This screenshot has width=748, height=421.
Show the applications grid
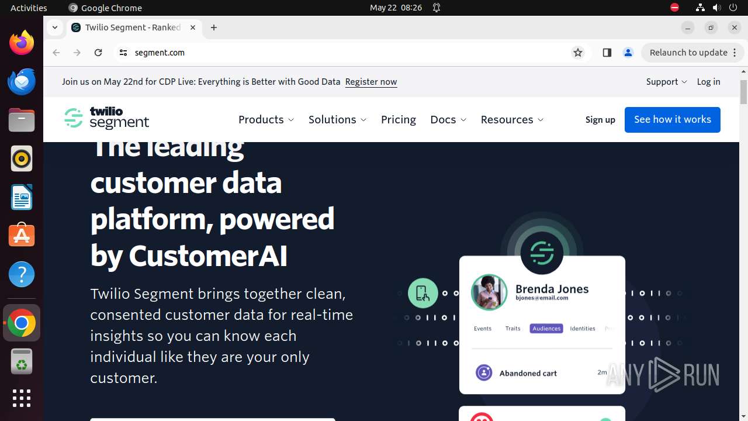[x=22, y=398]
